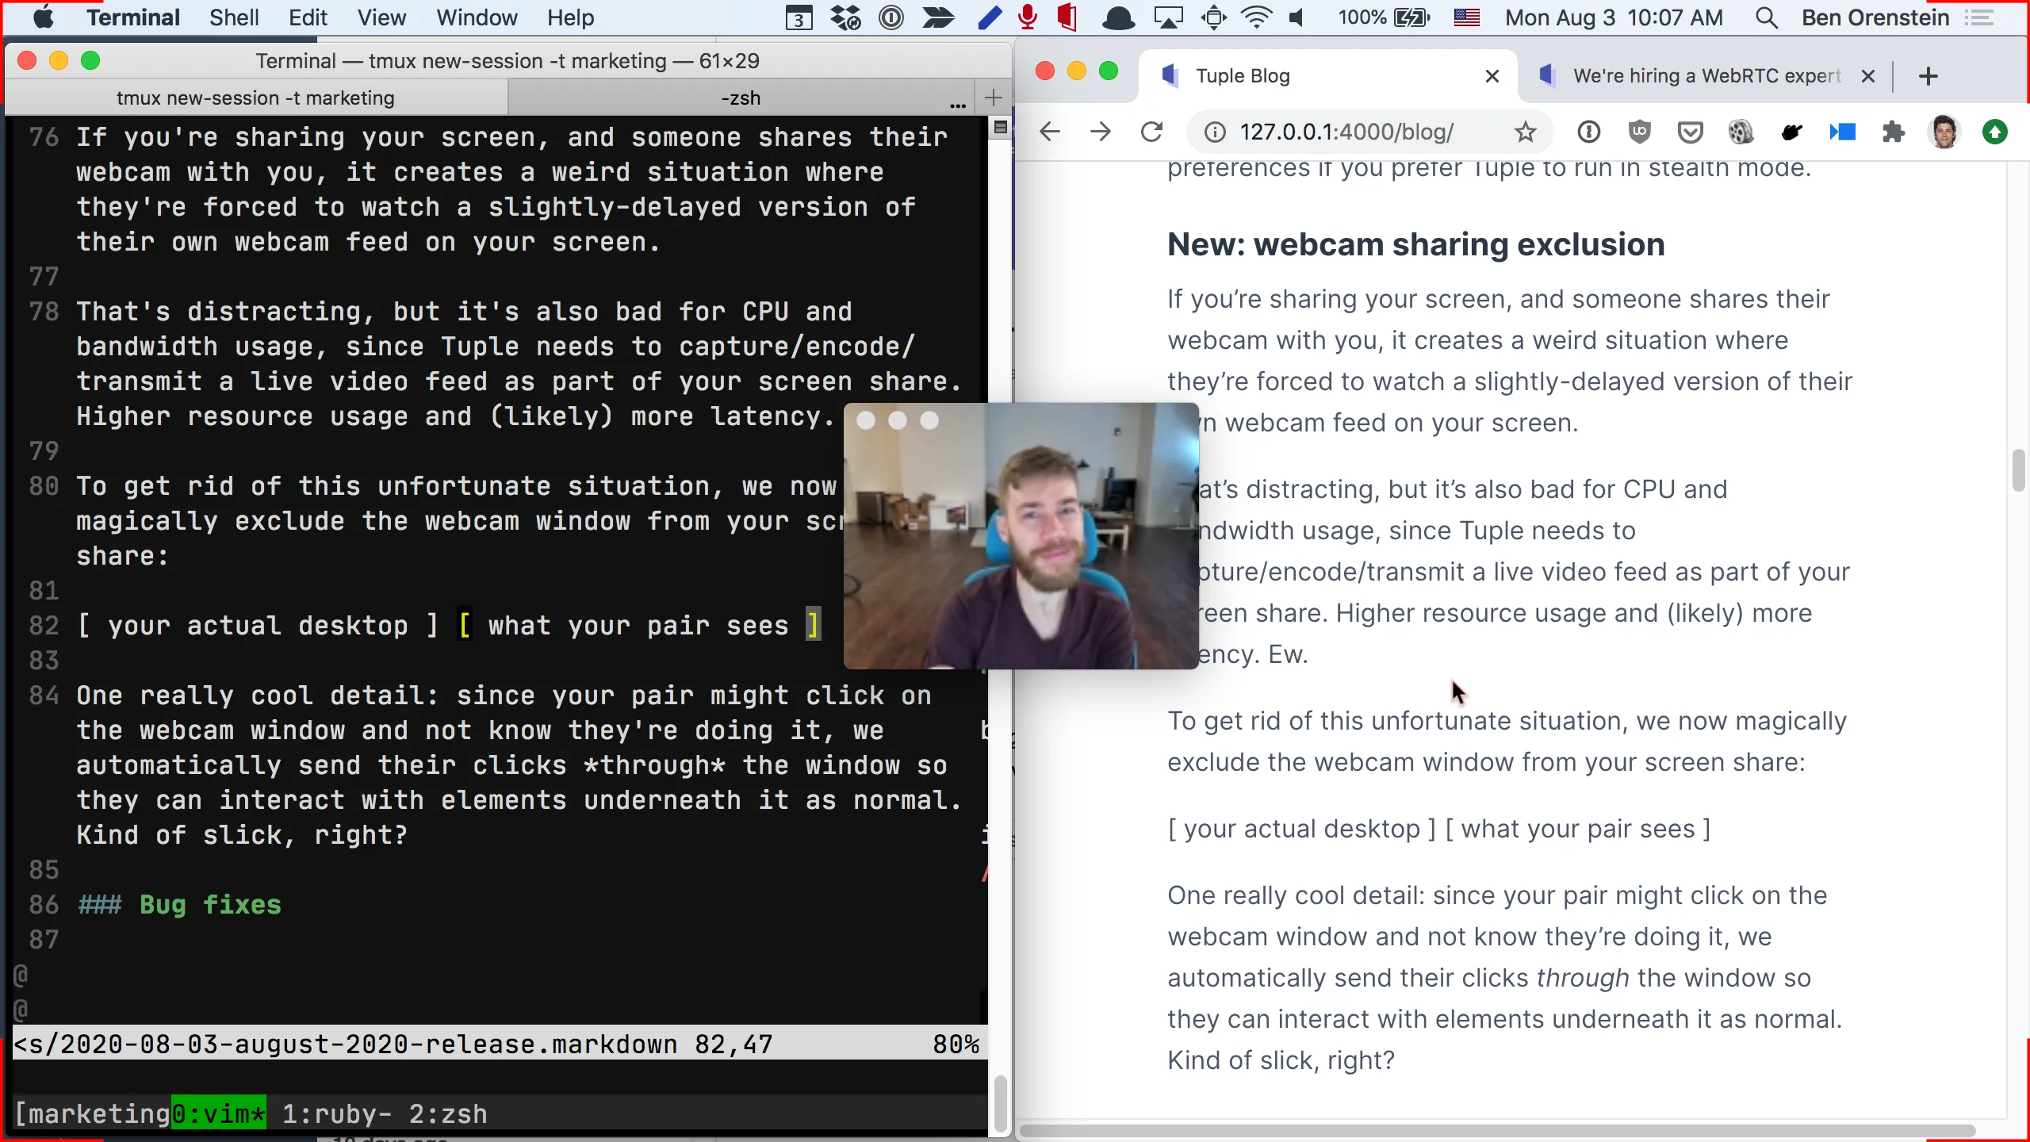Save the page to Pocket
This screenshot has height=1142, width=2030.
(x=1690, y=132)
